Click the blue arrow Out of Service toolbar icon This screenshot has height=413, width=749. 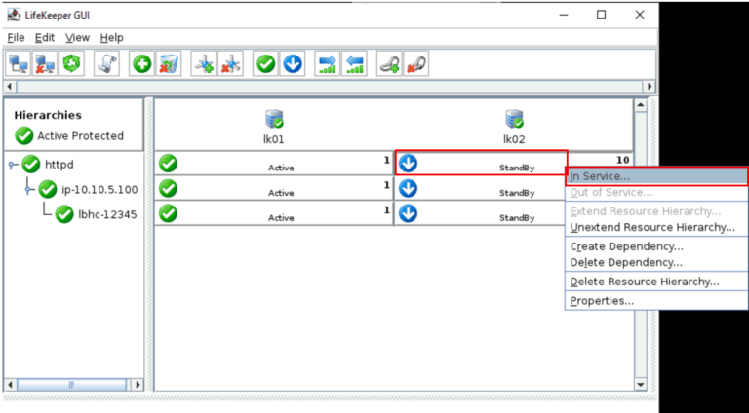pos(292,64)
